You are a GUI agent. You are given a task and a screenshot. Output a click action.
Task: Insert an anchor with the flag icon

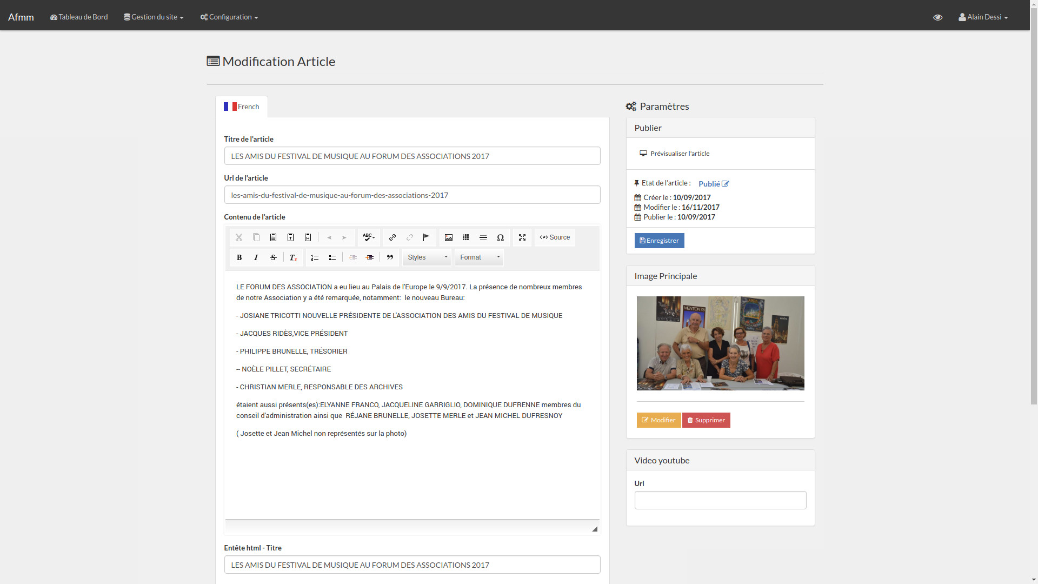coord(427,237)
